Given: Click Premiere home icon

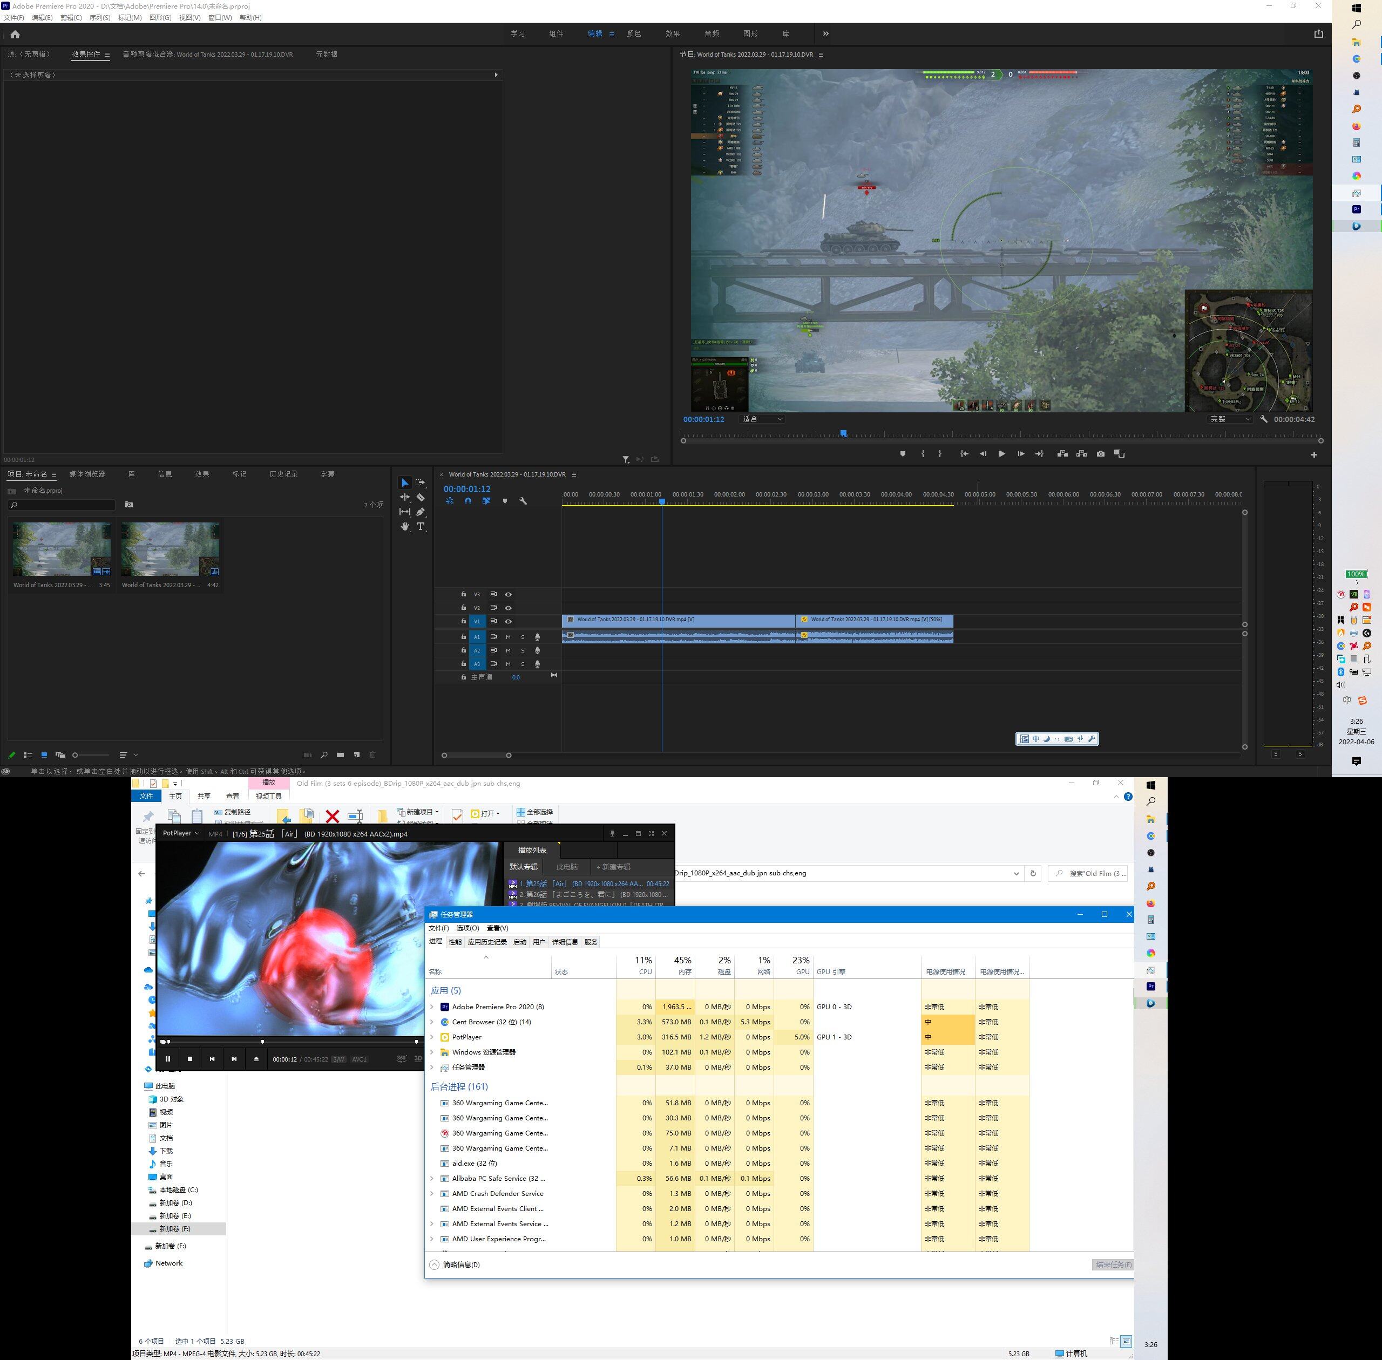Looking at the screenshot, I should pyautogui.click(x=15, y=33).
